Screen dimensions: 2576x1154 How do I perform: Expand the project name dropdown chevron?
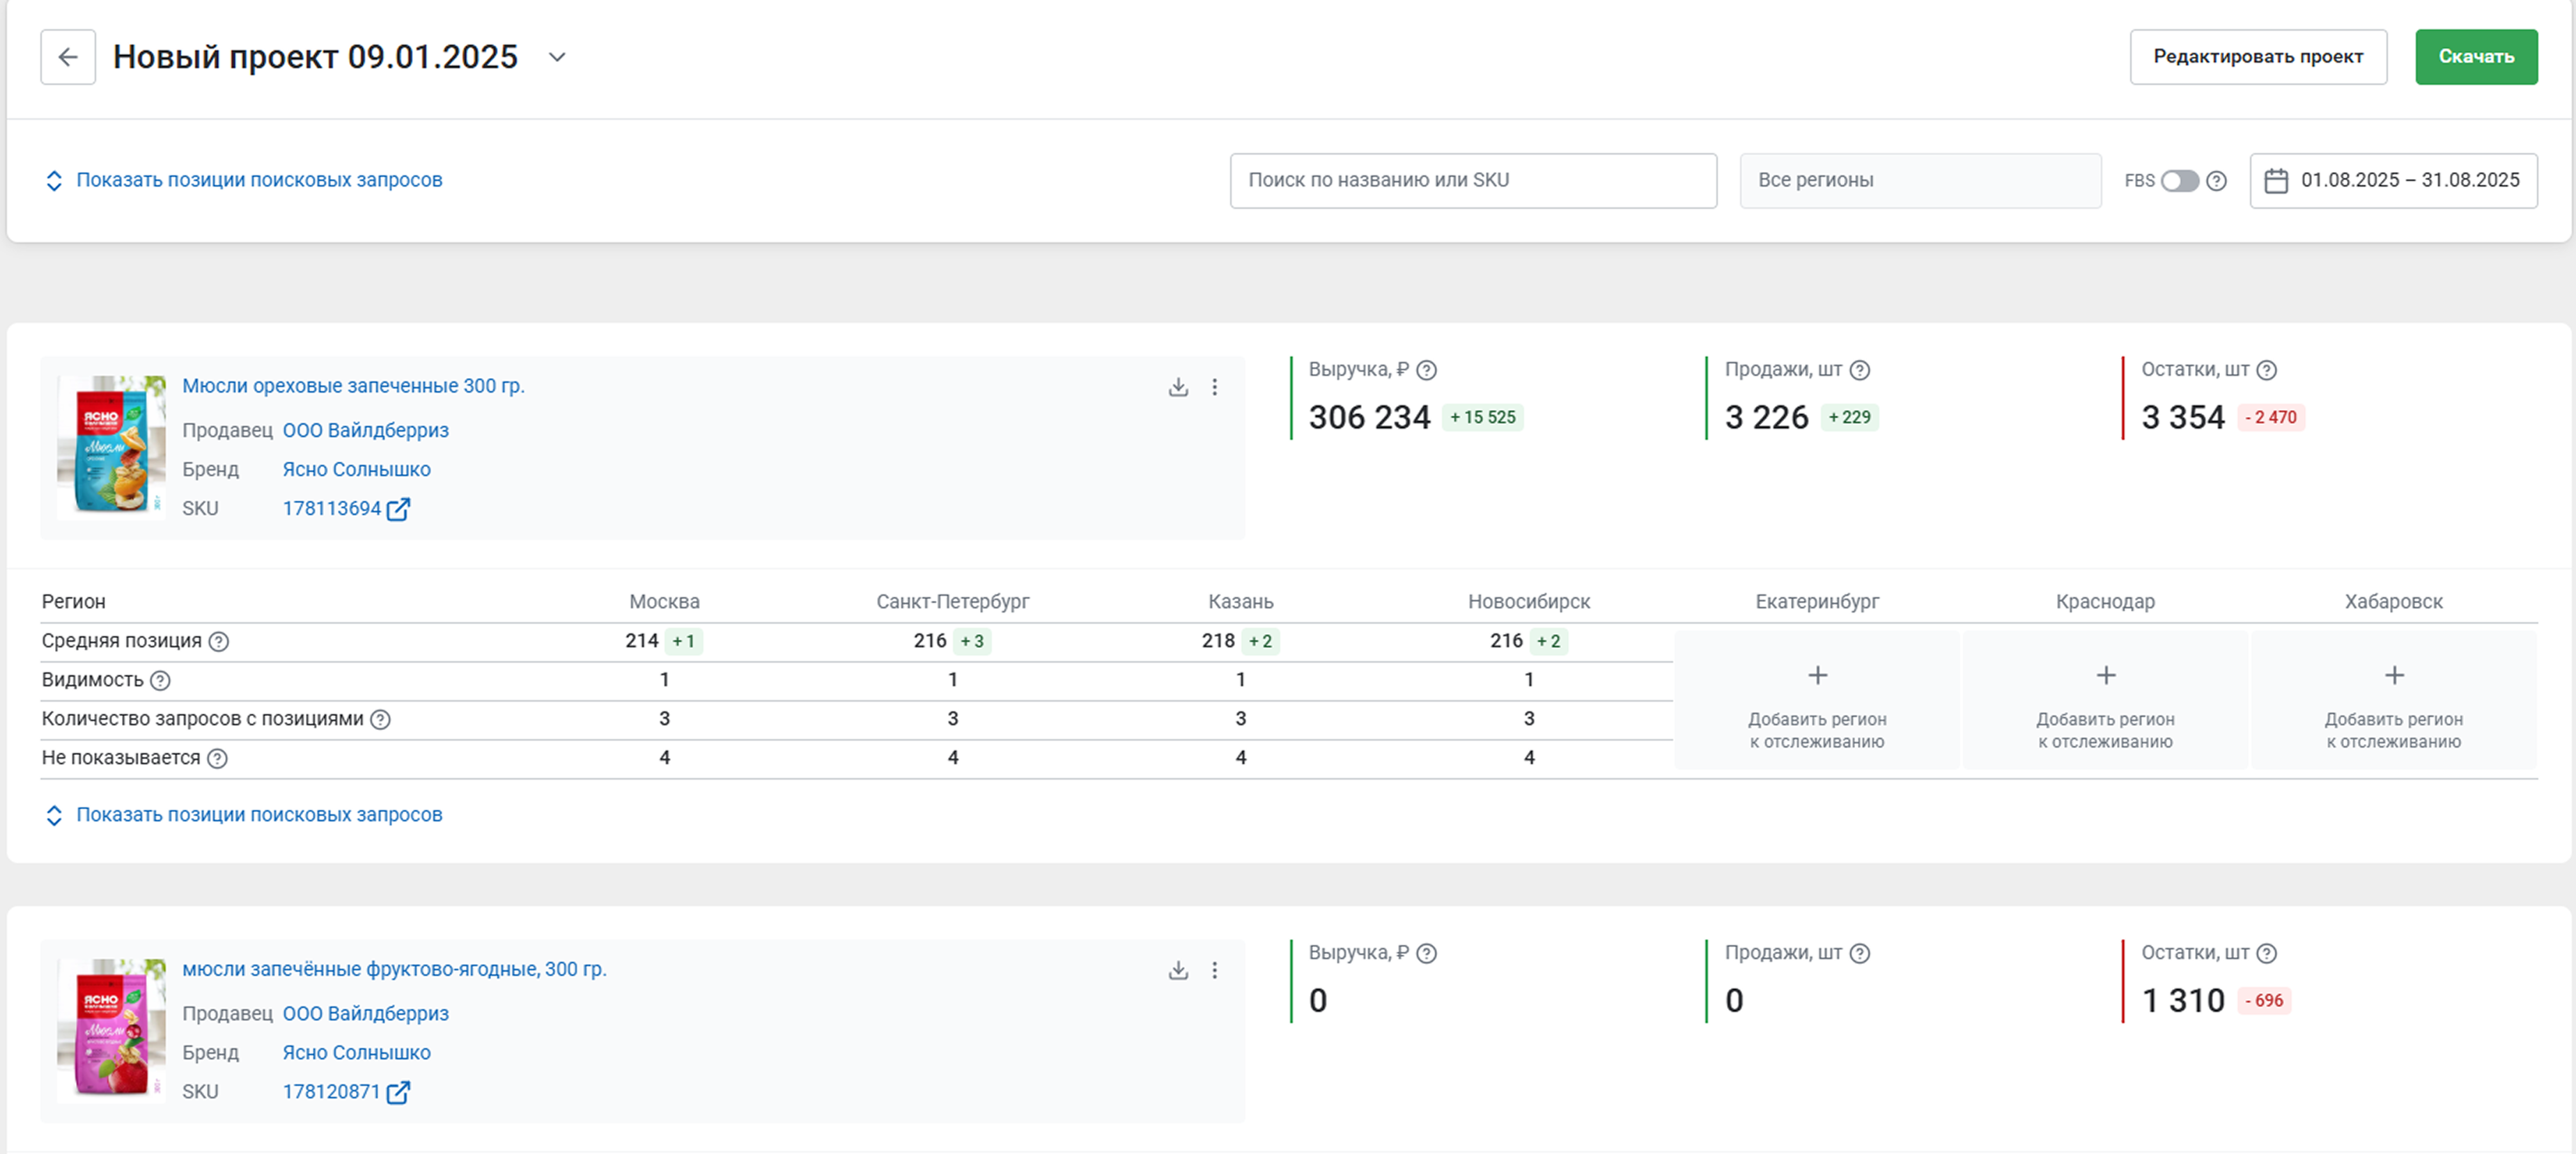557,57
